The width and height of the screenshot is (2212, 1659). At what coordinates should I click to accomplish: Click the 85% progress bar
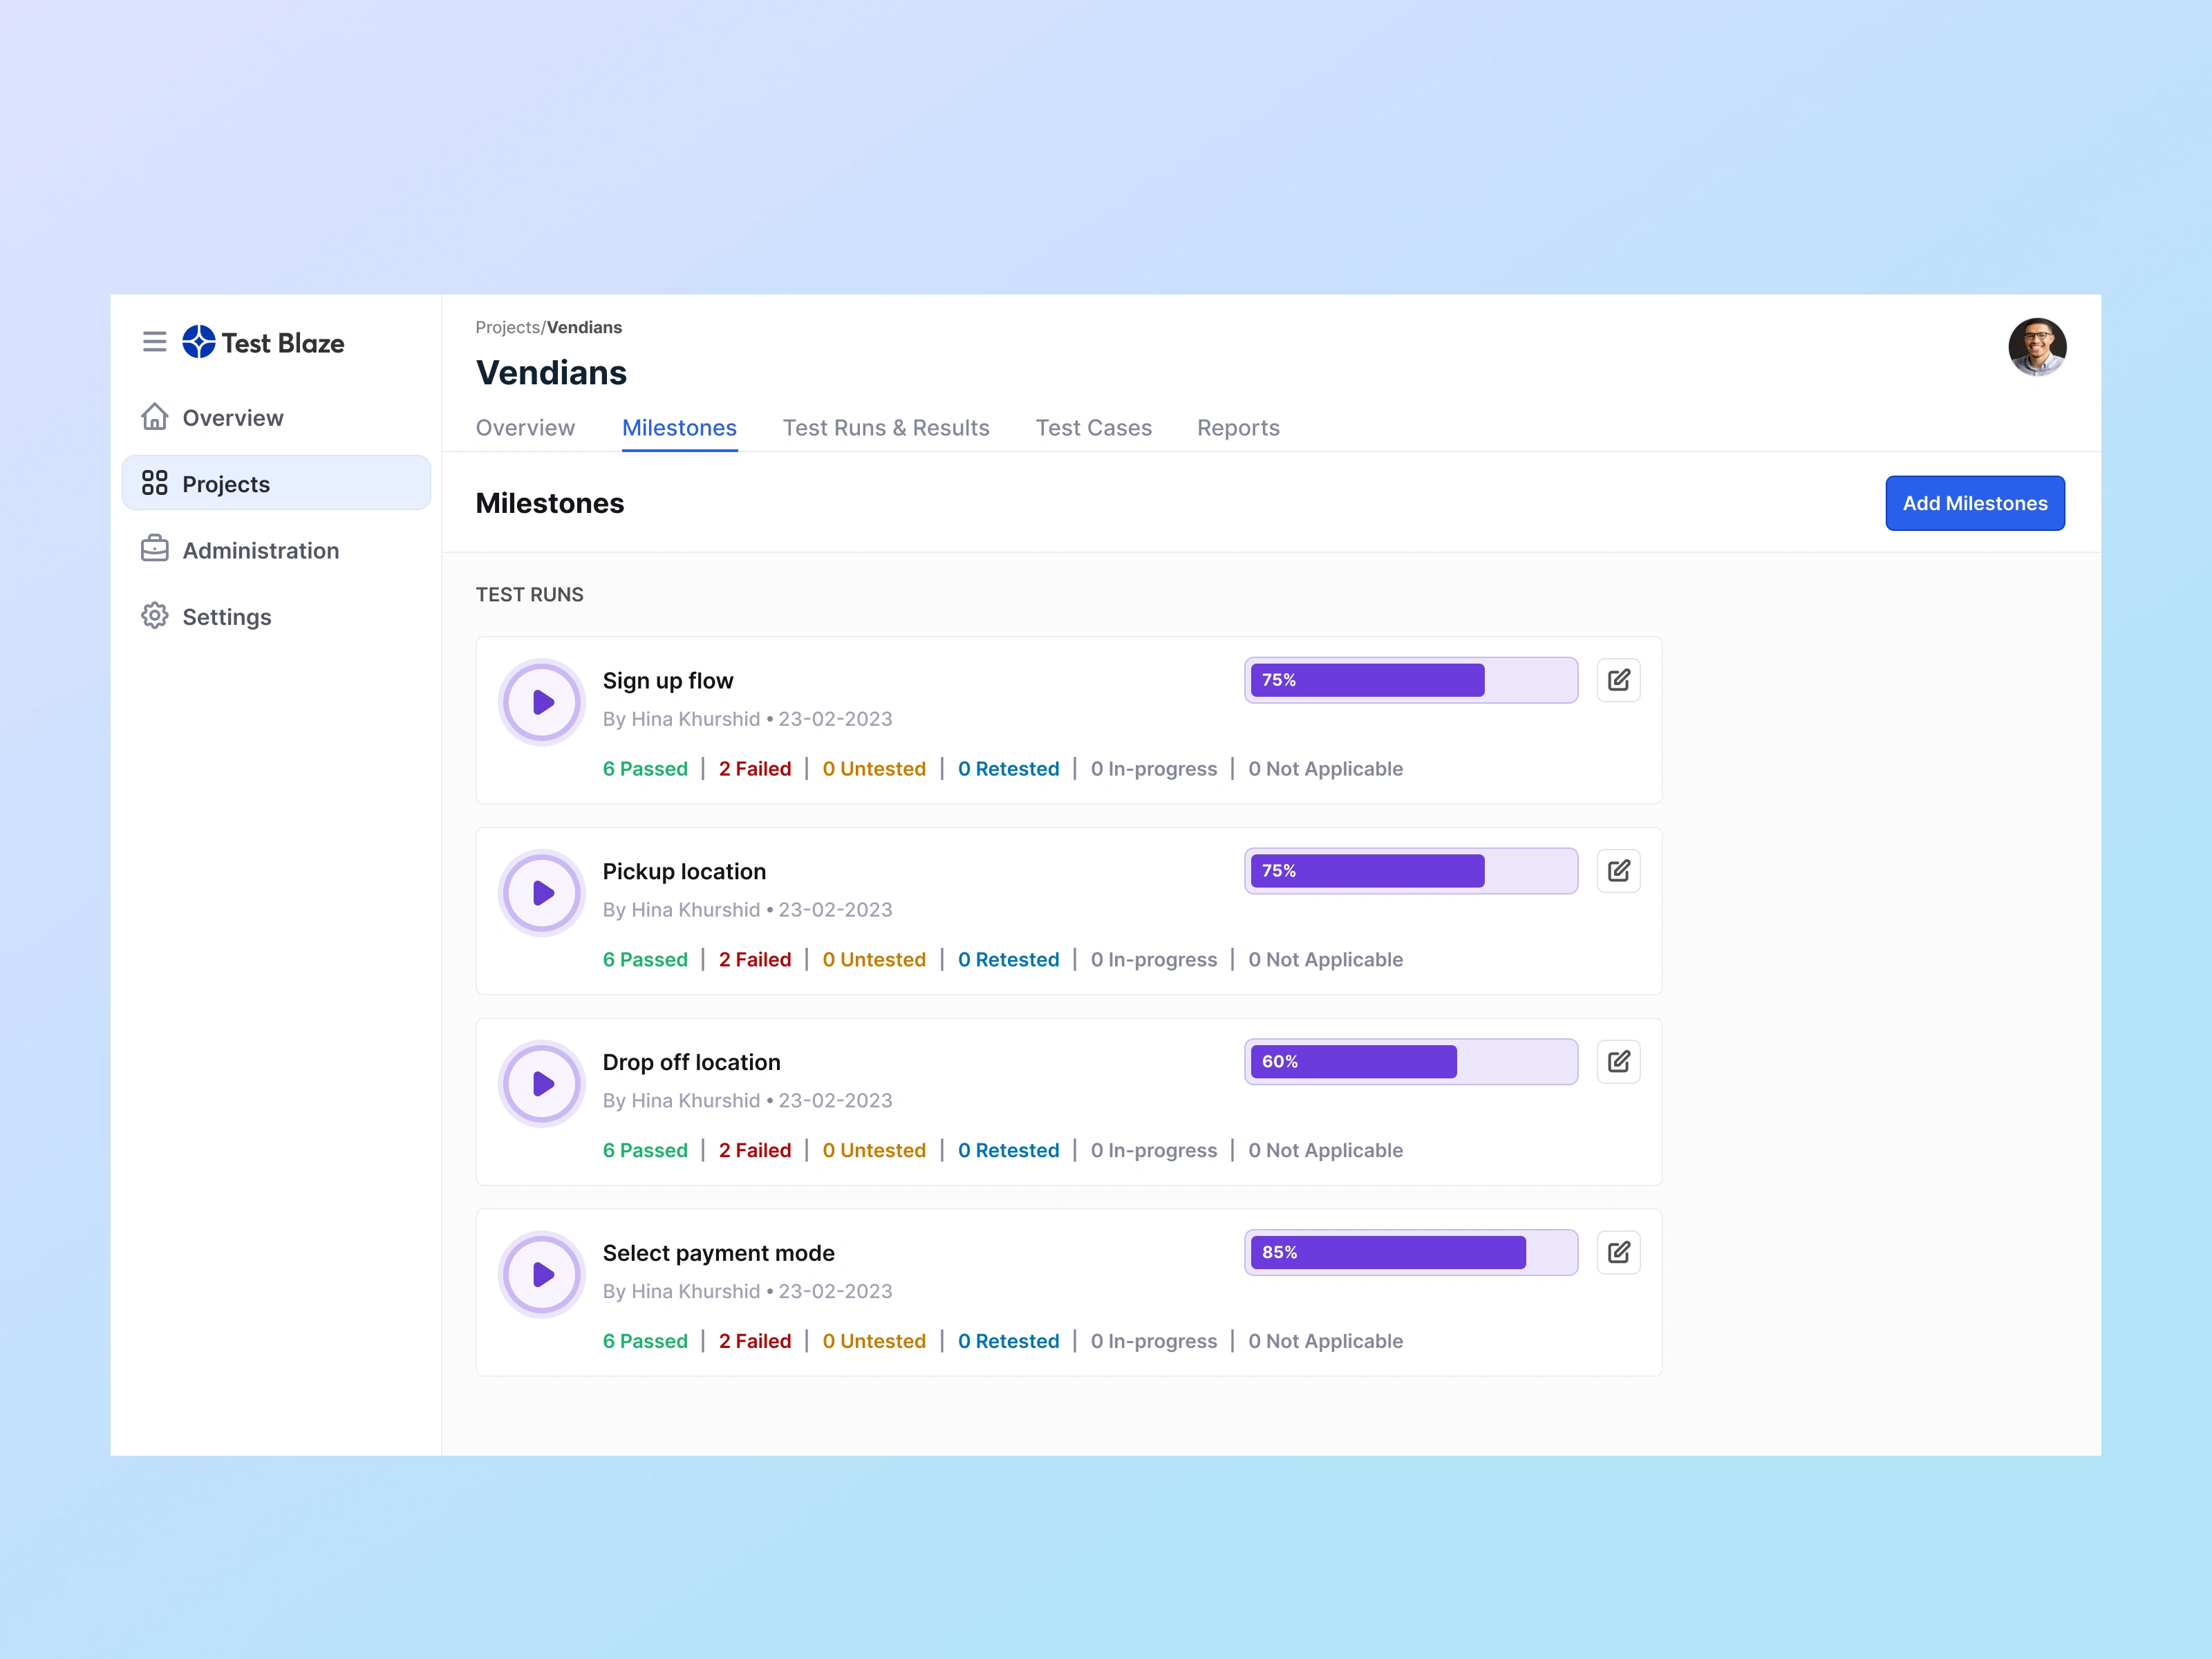(x=1410, y=1252)
